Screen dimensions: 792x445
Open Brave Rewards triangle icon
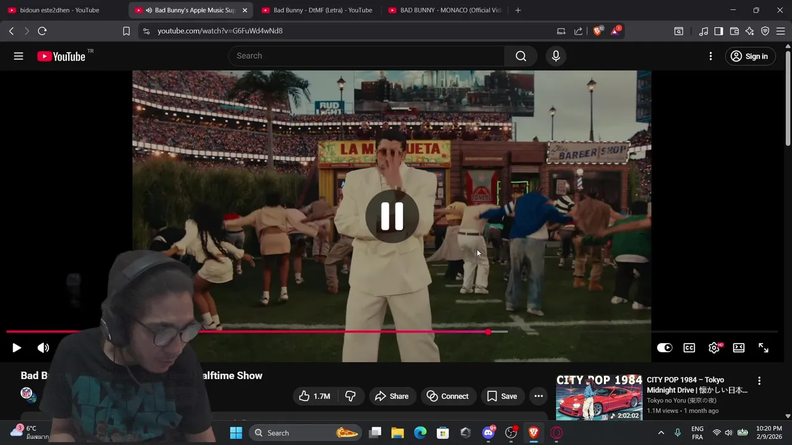[616, 30]
